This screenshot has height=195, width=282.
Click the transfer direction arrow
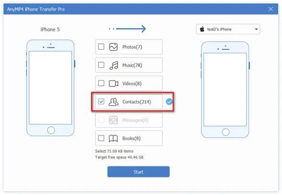pyautogui.click(x=128, y=29)
